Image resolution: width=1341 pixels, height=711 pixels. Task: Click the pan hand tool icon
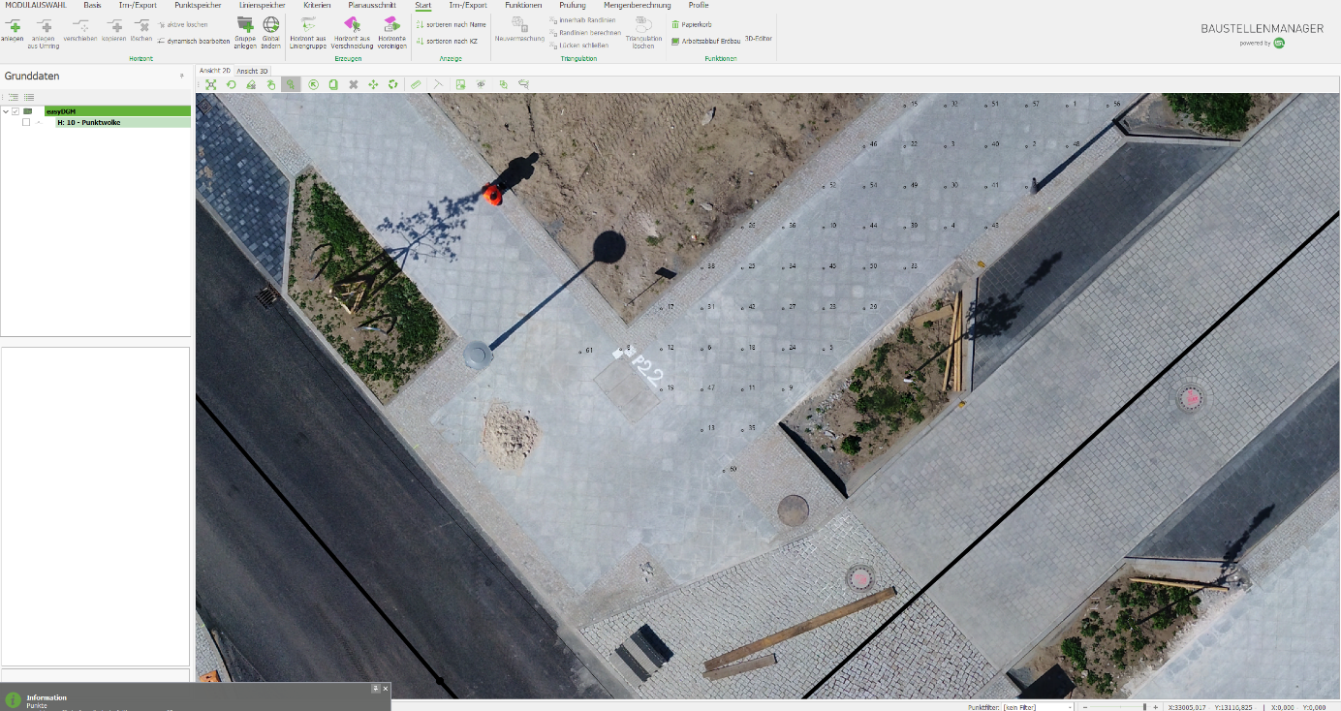click(271, 84)
